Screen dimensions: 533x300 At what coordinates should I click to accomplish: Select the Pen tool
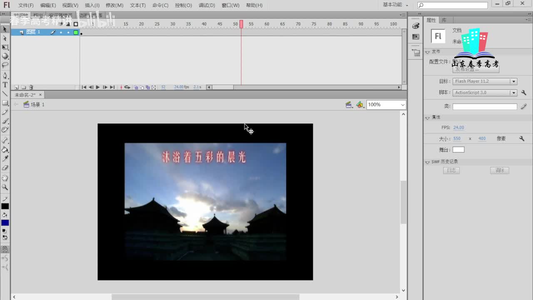coord(5,76)
